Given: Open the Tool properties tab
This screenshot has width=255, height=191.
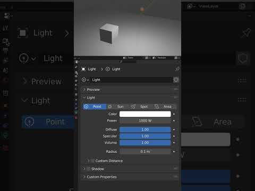Looking at the screenshot, I should [76, 67].
